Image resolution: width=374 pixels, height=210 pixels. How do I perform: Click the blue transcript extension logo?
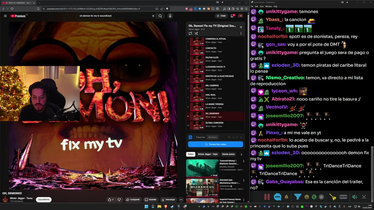pos(191,137)
